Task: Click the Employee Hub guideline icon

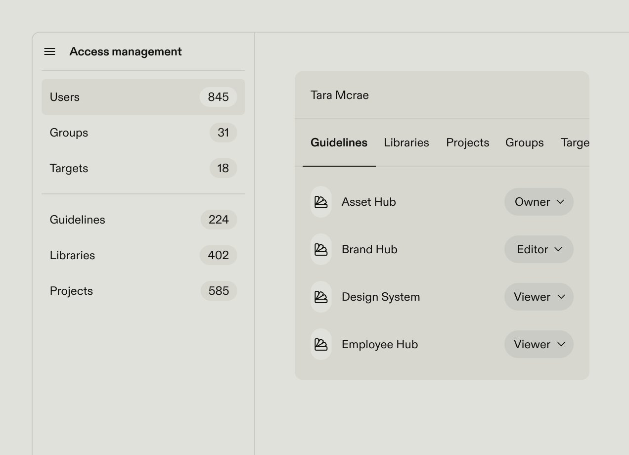Action: click(321, 344)
